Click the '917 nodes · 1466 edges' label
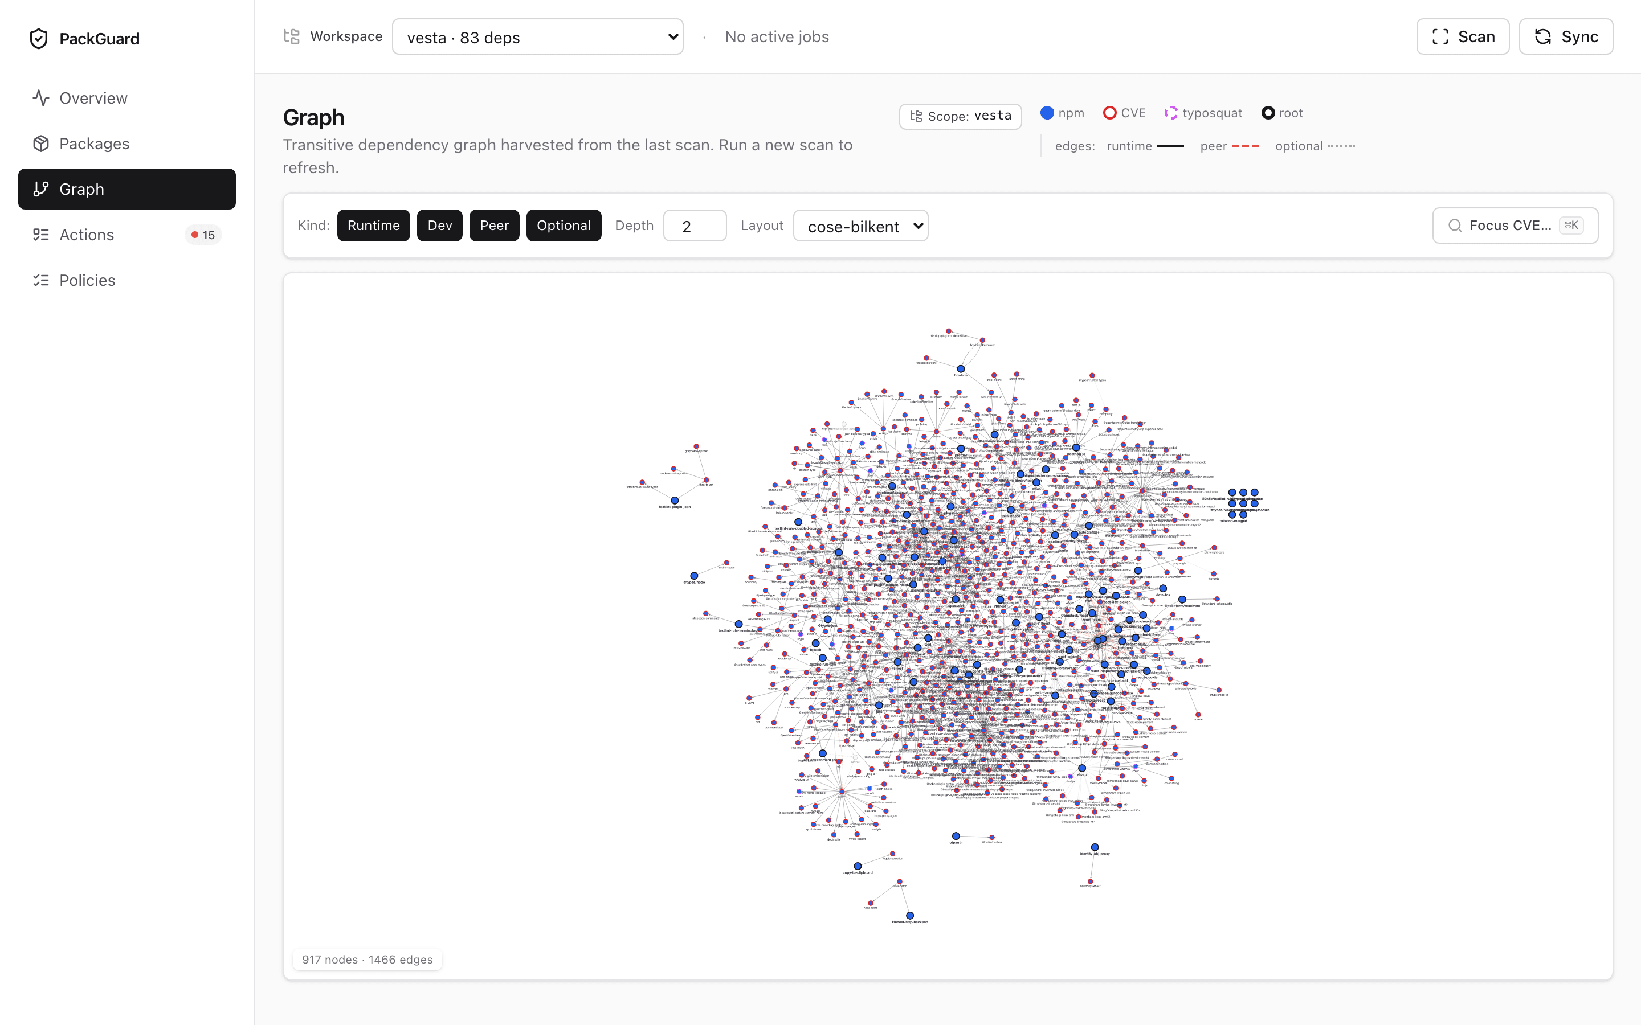The height and width of the screenshot is (1025, 1641). click(368, 960)
